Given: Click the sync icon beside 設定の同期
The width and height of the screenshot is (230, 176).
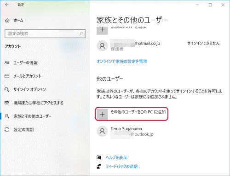Looking at the screenshot, I should [x=7, y=130].
